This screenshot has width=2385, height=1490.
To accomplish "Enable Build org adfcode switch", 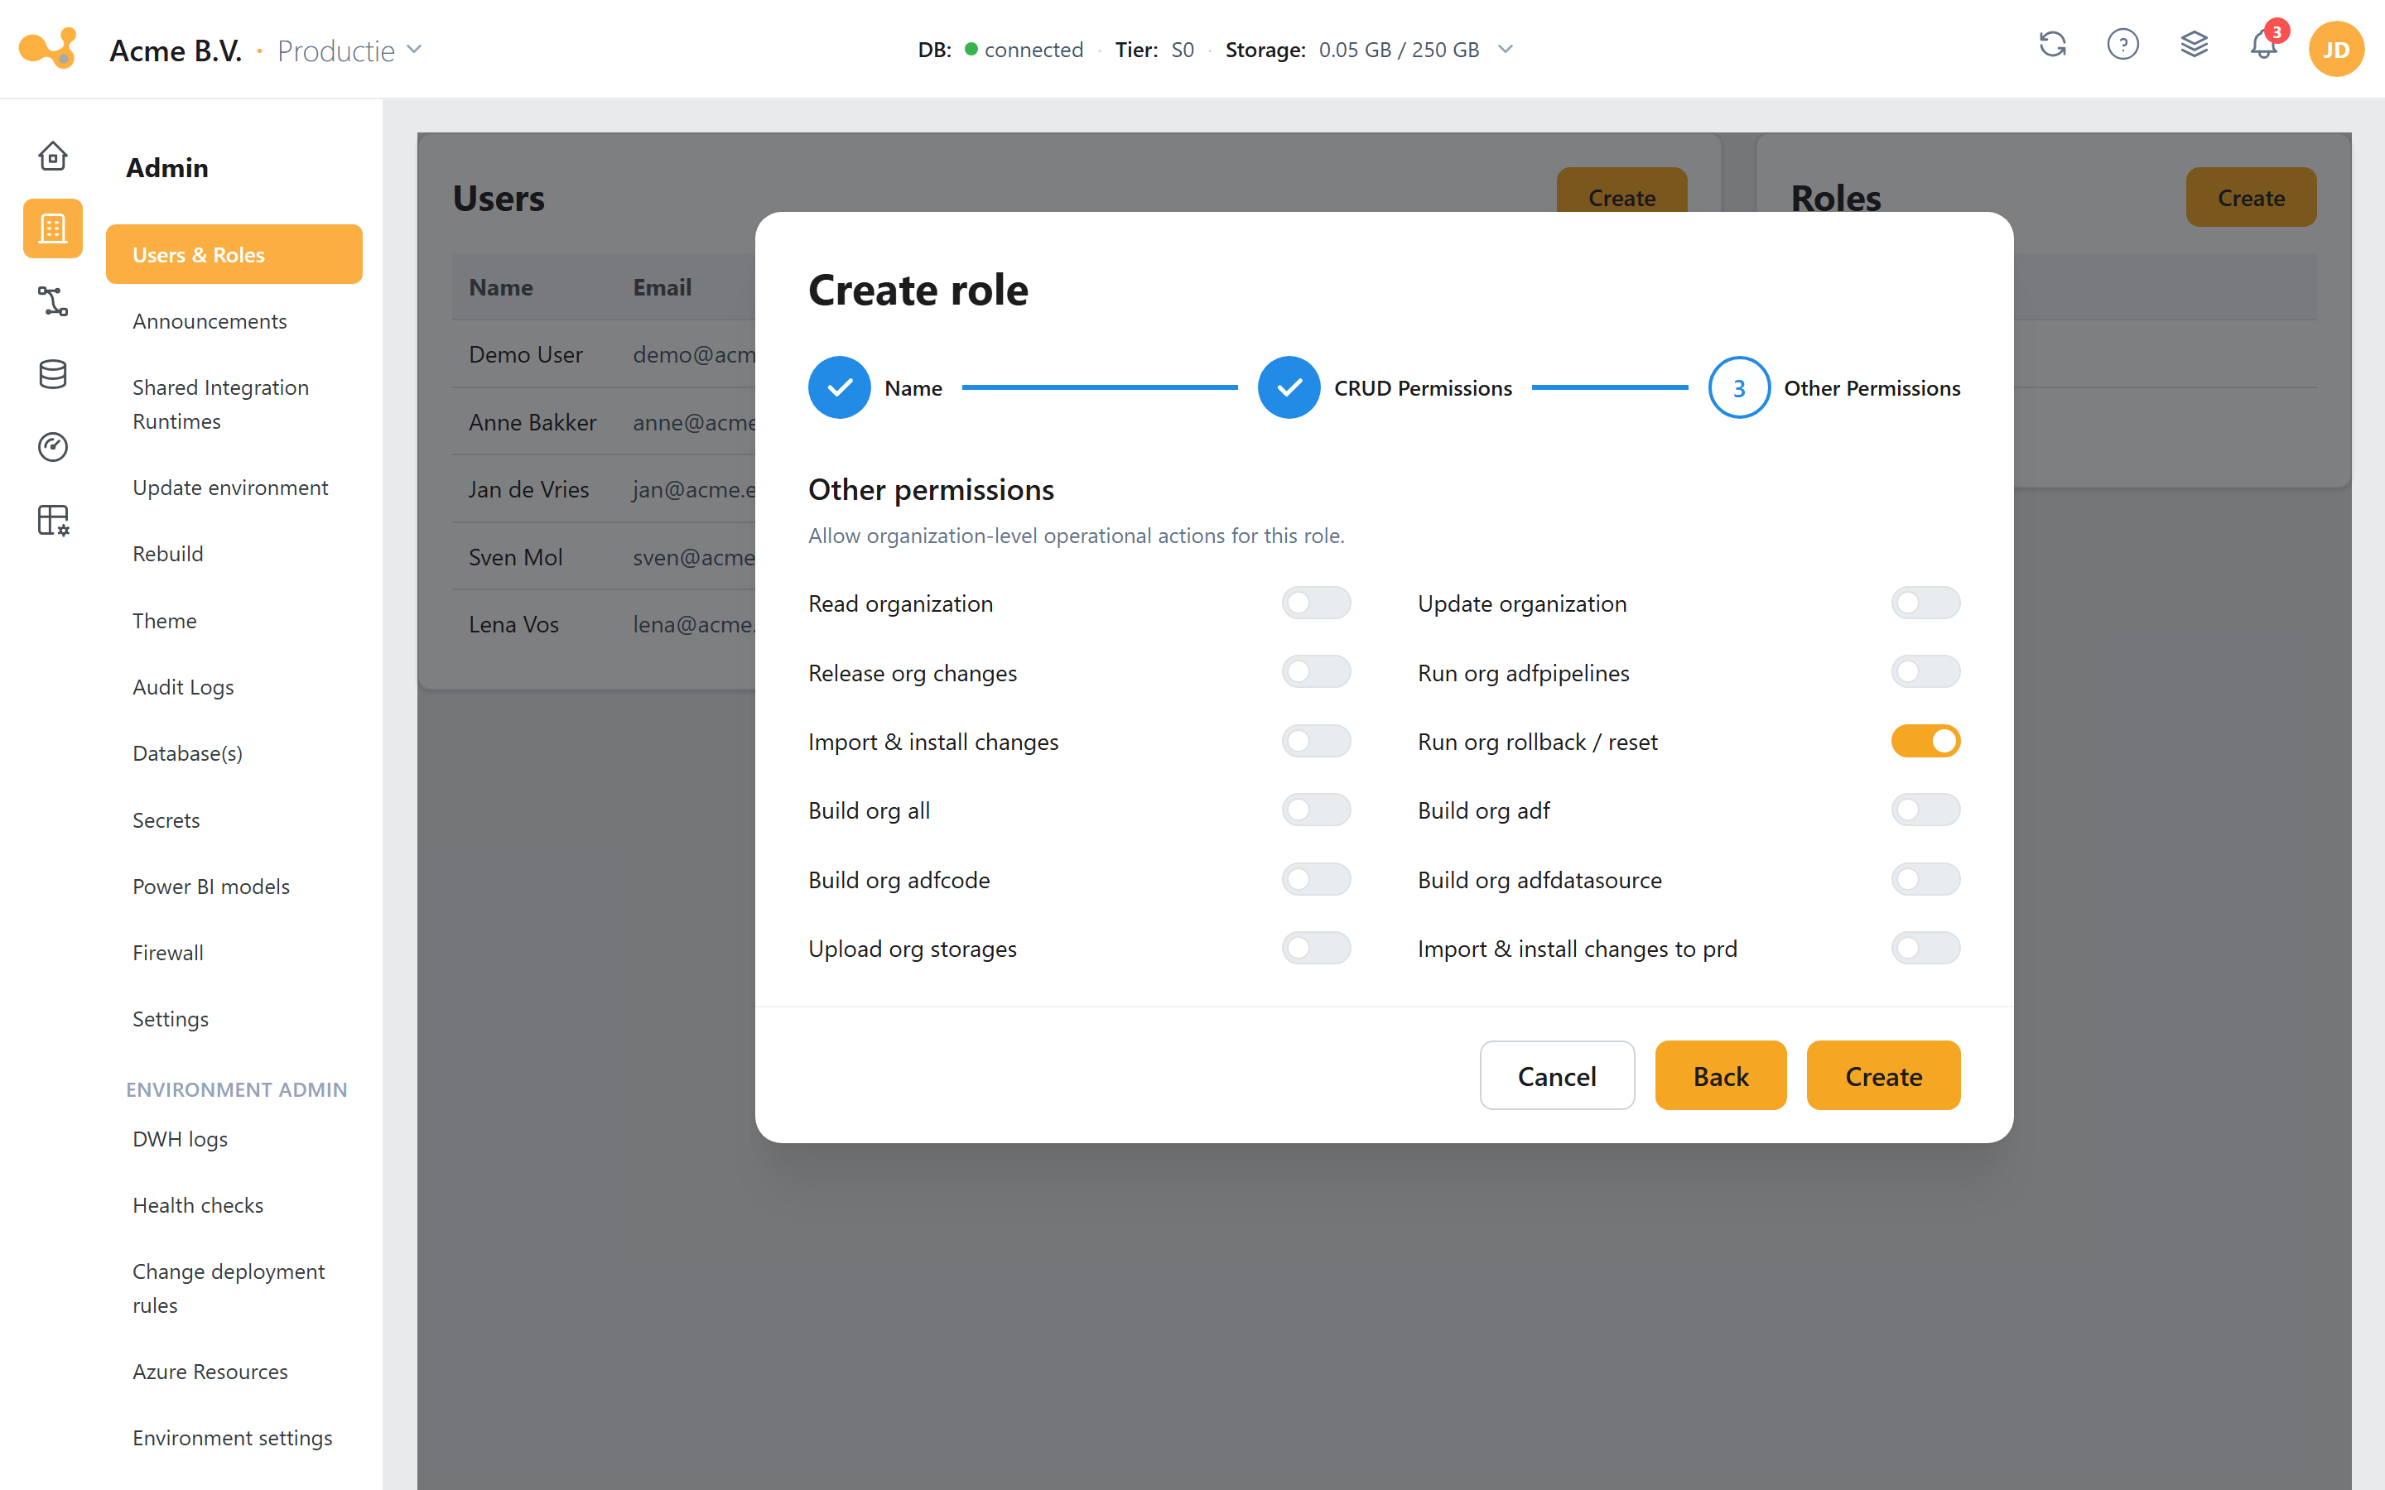I will [x=1316, y=879].
